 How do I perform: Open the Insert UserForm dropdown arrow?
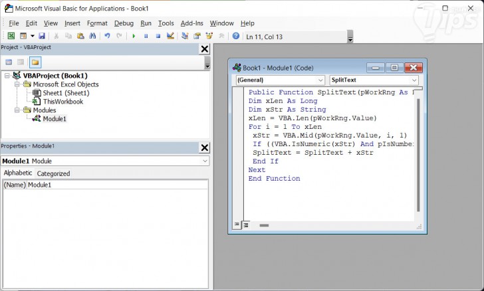click(x=33, y=36)
